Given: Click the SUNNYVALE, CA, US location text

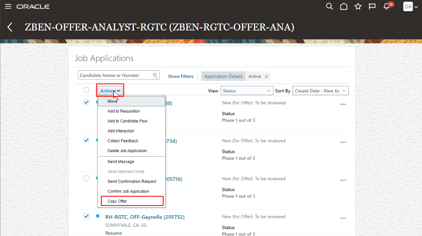Looking at the screenshot, I should coord(126,225).
